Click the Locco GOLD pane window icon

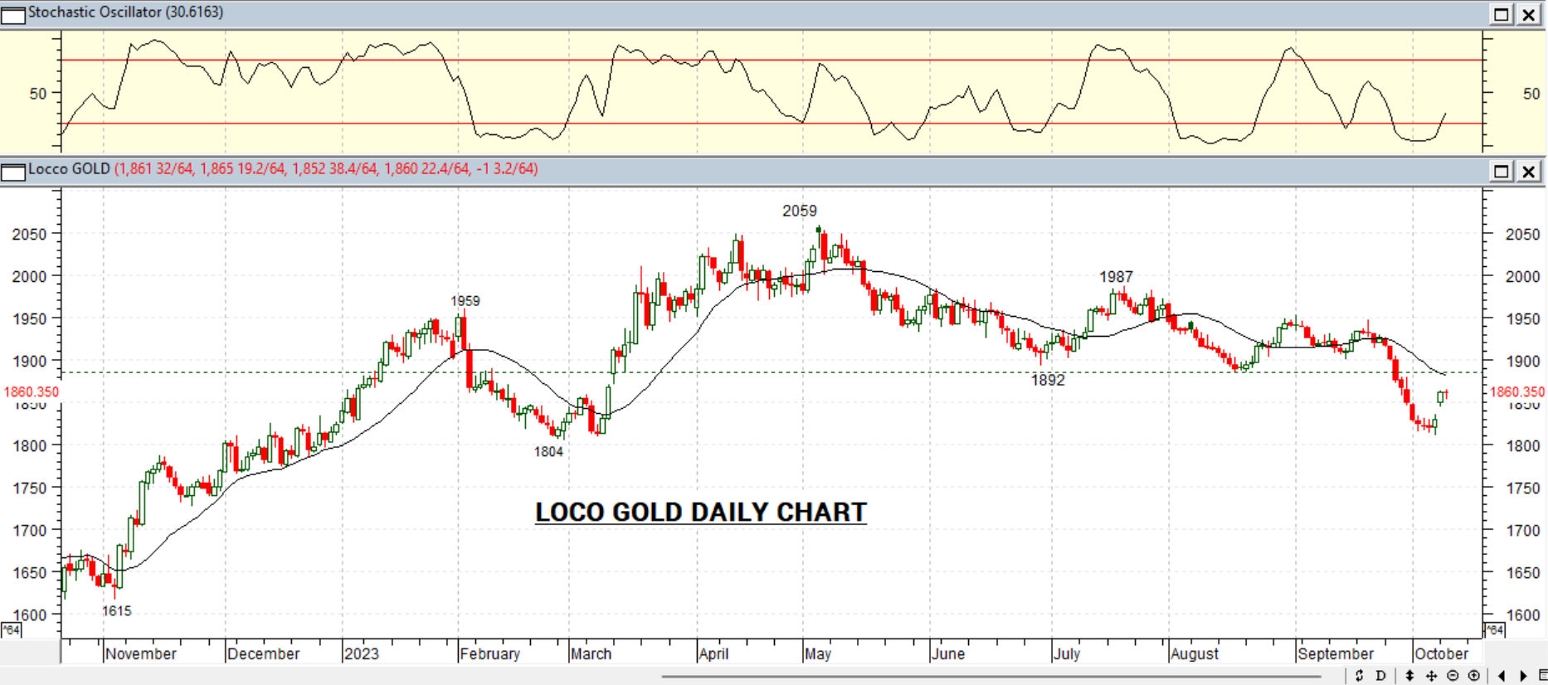tap(13, 172)
